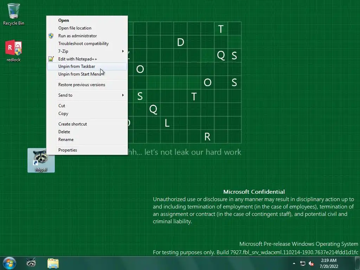Select the redlock desktop icon

click(x=14, y=51)
